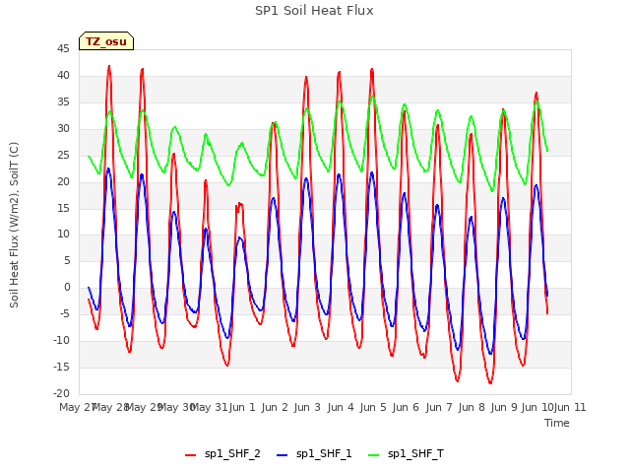
Task: Click the Jun 4 x-axis tick label
Action: [341, 407]
